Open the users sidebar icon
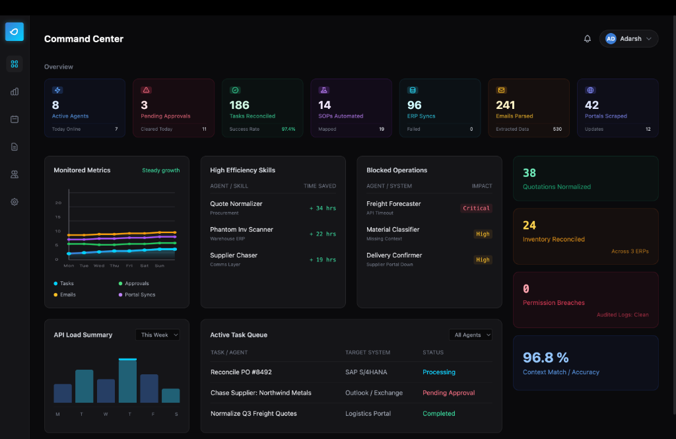The image size is (676, 439). click(15, 174)
